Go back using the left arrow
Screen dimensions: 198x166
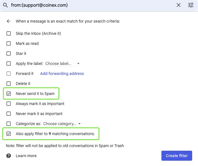pos(9,21)
